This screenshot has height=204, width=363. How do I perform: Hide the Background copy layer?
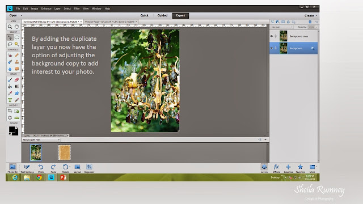point(272,36)
